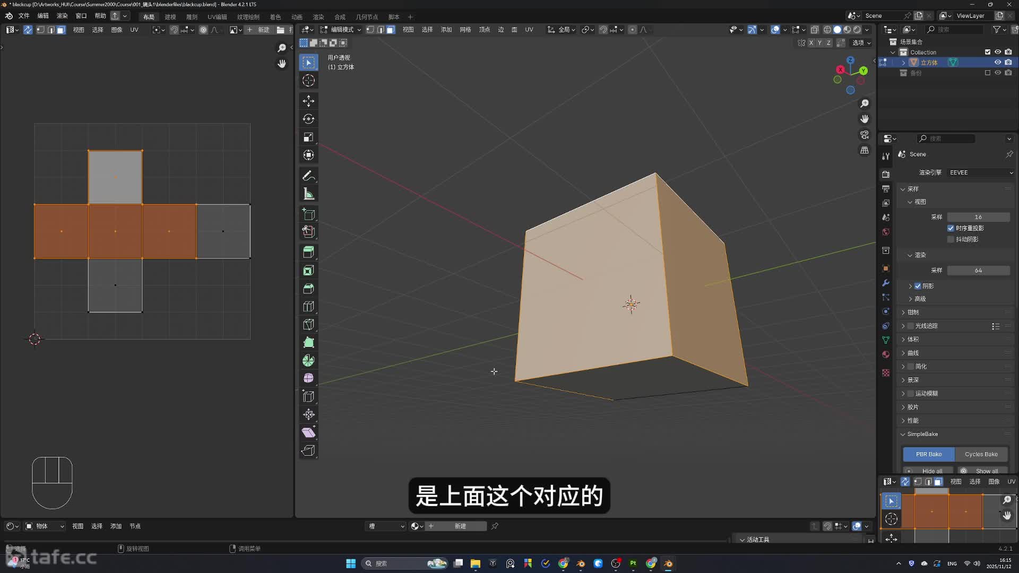1019x573 pixels.
Task: Open the 文件 menu
Action: pyautogui.click(x=24, y=16)
